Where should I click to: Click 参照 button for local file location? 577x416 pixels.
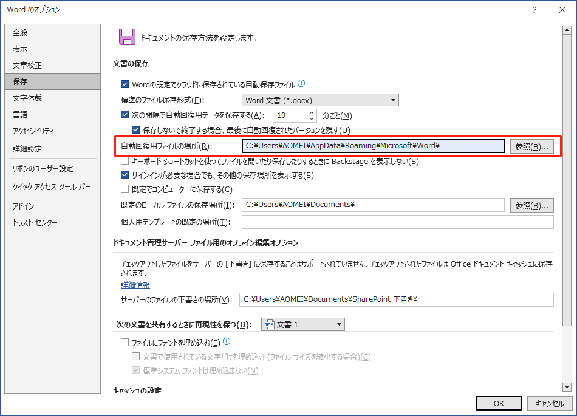click(x=531, y=205)
